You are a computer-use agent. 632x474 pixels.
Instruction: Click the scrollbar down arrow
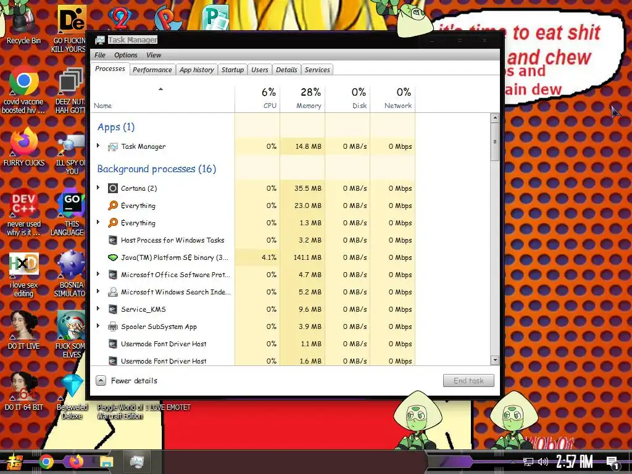click(x=495, y=360)
